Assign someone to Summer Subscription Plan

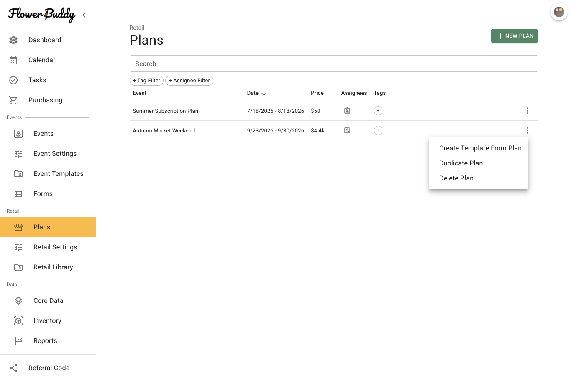point(347,111)
